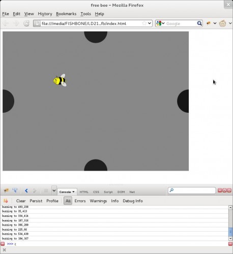Clear the console output
The image size is (233, 254).
[21, 201]
